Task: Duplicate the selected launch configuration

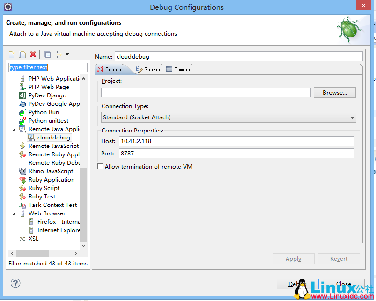Action: pyautogui.click(x=22, y=54)
